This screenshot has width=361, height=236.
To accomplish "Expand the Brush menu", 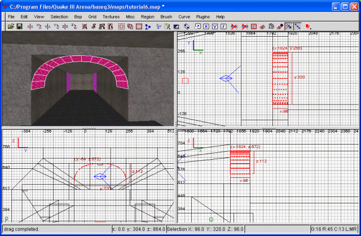I will [166, 16].
